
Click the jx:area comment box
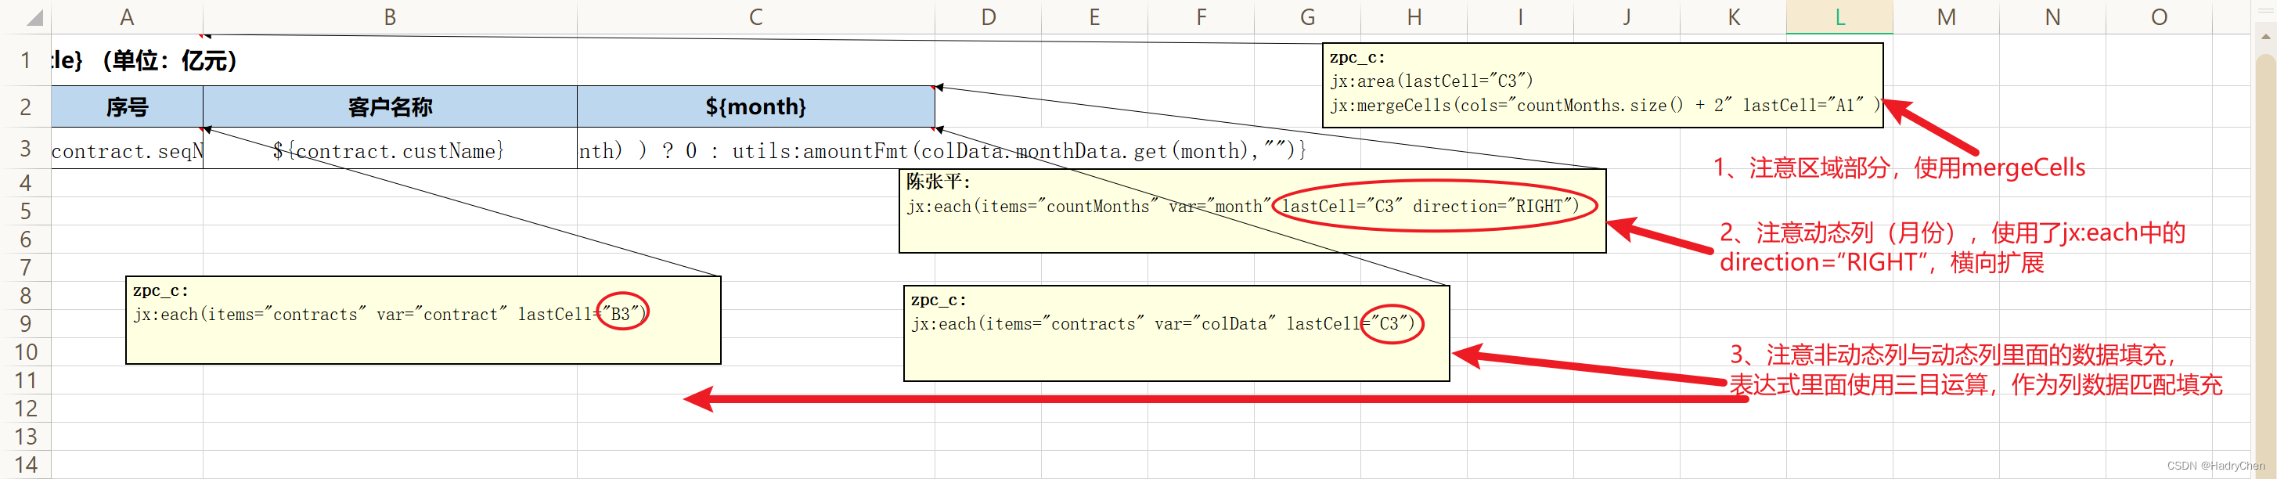coord(1602,85)
